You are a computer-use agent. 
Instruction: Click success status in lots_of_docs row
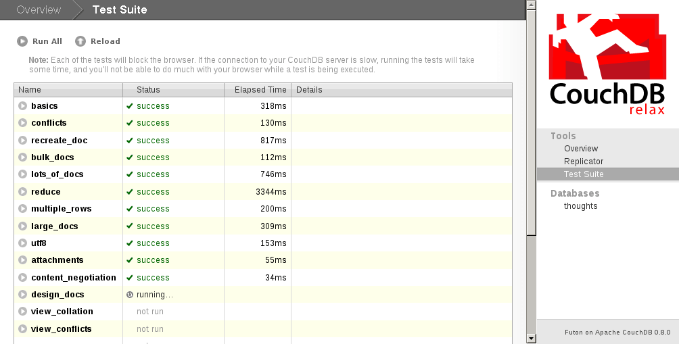tap(153, 174)
